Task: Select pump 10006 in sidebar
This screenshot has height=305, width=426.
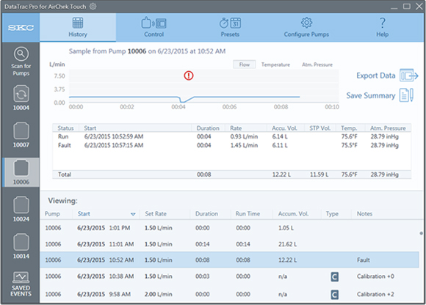Action: coord(21,172)
